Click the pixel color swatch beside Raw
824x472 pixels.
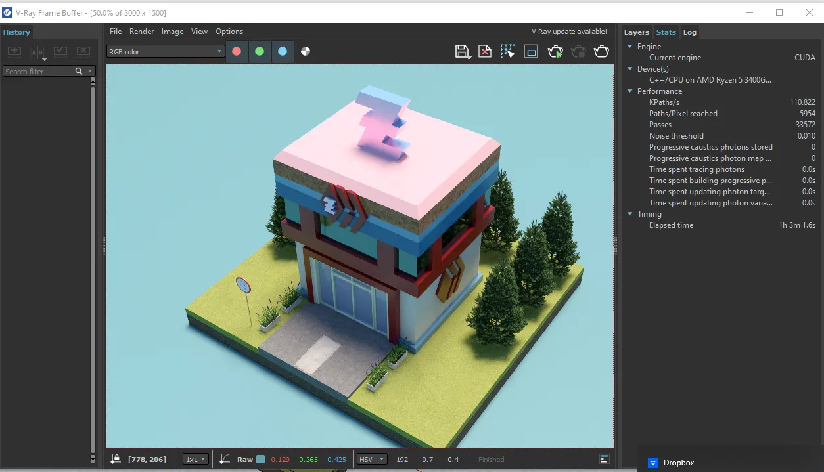[261, 460]
